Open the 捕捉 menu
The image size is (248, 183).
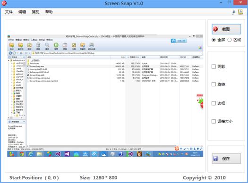pos(35,12)
